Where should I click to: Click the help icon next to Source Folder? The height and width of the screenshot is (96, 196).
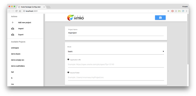(x=68, y=73)
